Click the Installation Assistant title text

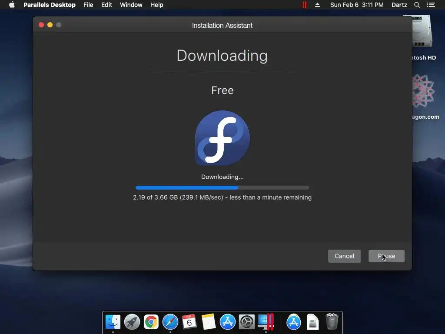point(222,25)
